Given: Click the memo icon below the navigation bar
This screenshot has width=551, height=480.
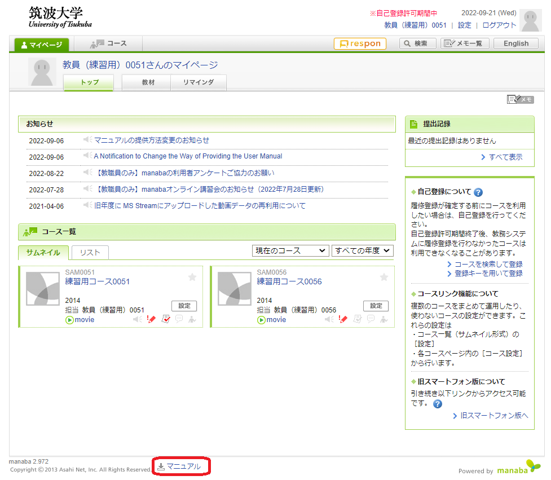Looking at the screenshot, I should click(x=521, y=99).
